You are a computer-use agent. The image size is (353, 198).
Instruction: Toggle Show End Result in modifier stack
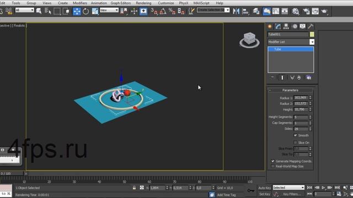coord(282,78)
